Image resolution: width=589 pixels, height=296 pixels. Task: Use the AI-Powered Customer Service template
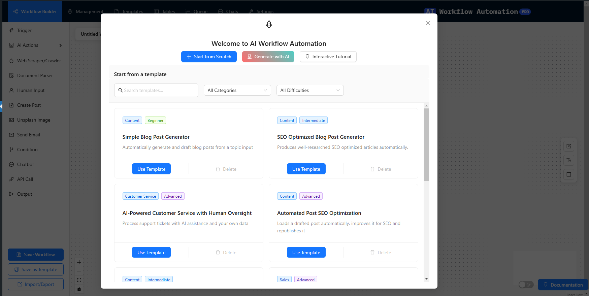(151, 252)
